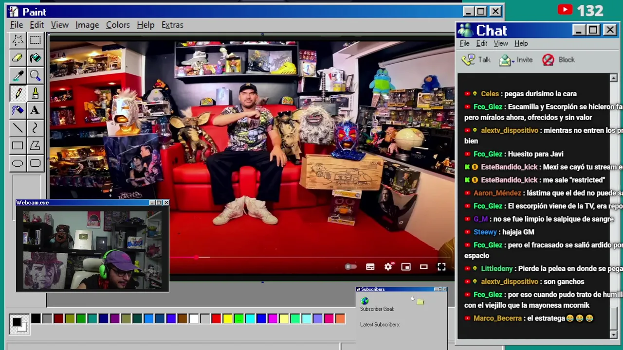Open the View menu in Paint
The image size is (623, 350).
pos(59,25)
